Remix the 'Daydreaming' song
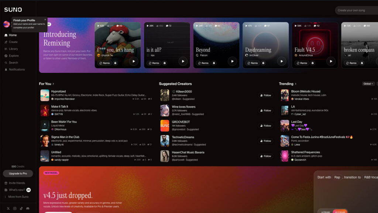Screen dimensions: 378x213 pyautogui.click(x=252, y=63)
